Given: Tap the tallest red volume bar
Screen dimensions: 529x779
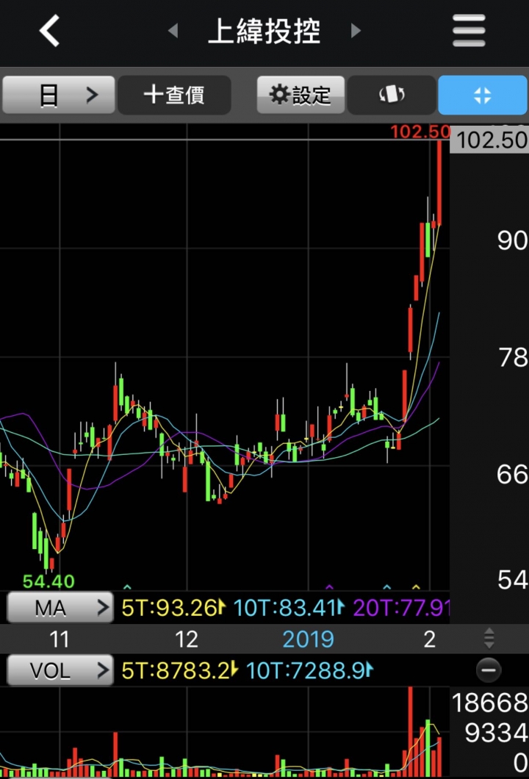Looking at the screenshot, I should [410, 731].
